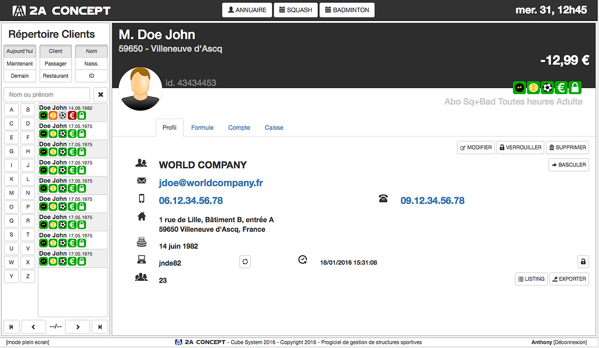
Task: Toggle the Passager client filter
Action: 56,64
